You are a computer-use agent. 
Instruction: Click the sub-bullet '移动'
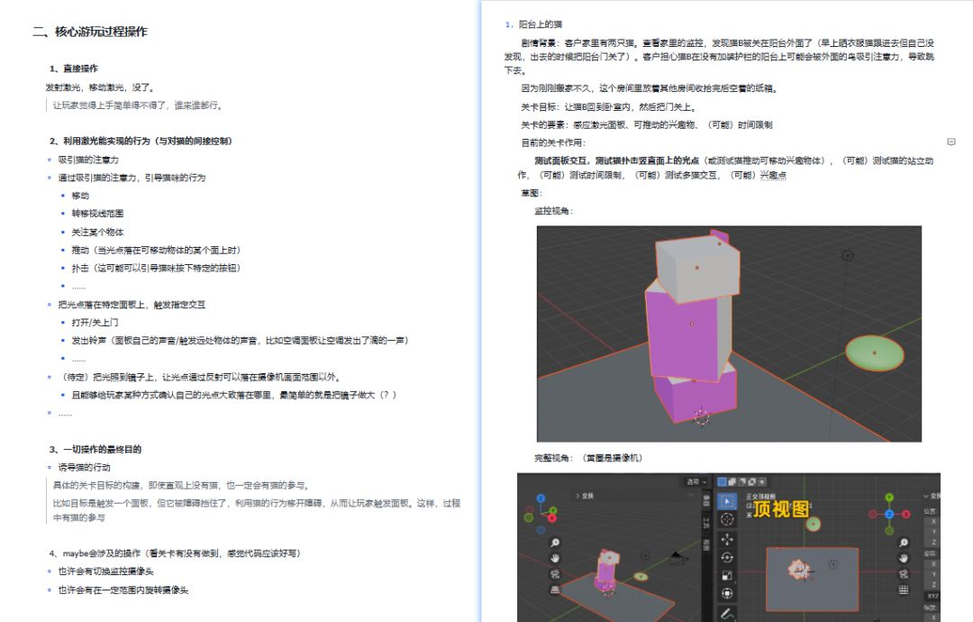81,196
